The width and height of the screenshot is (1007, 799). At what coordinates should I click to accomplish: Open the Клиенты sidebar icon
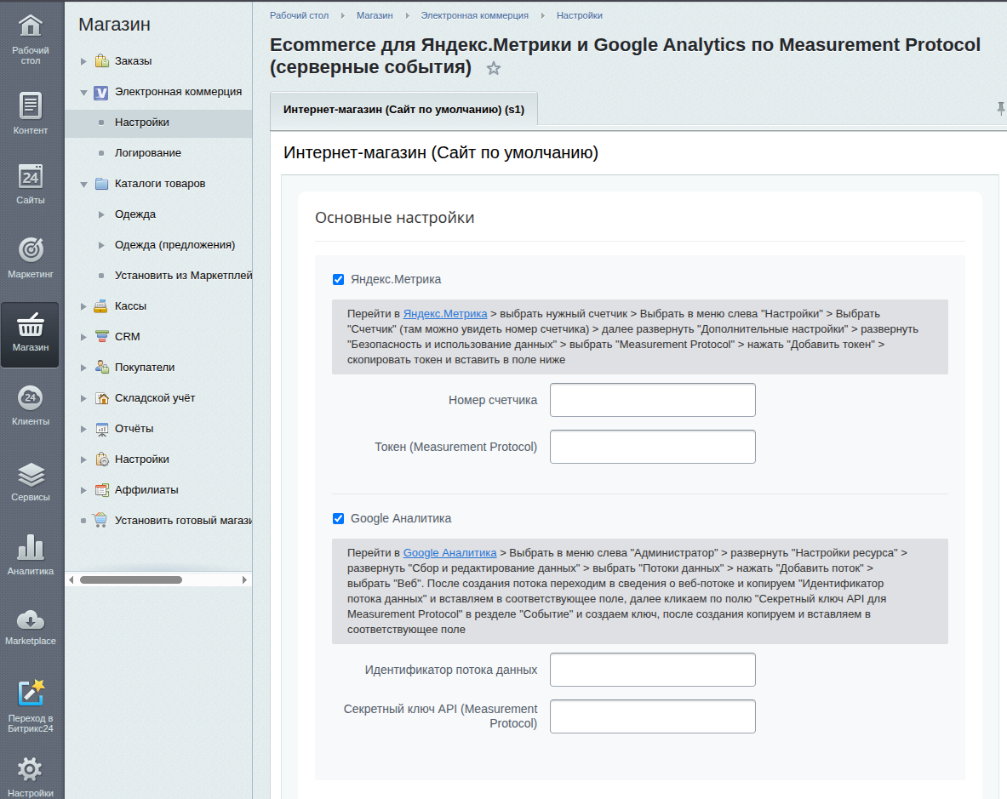[30, 398]
